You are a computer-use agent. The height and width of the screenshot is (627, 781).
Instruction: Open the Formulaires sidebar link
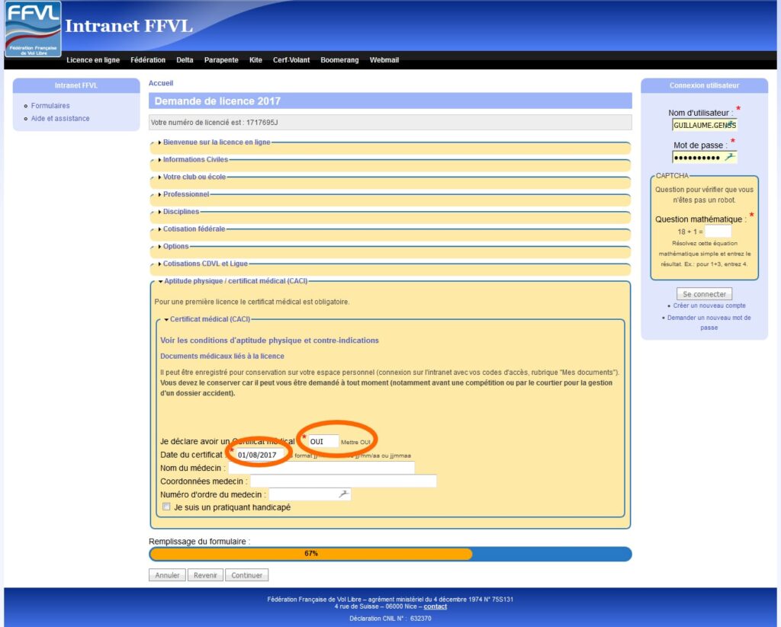(x=50, y=106)
